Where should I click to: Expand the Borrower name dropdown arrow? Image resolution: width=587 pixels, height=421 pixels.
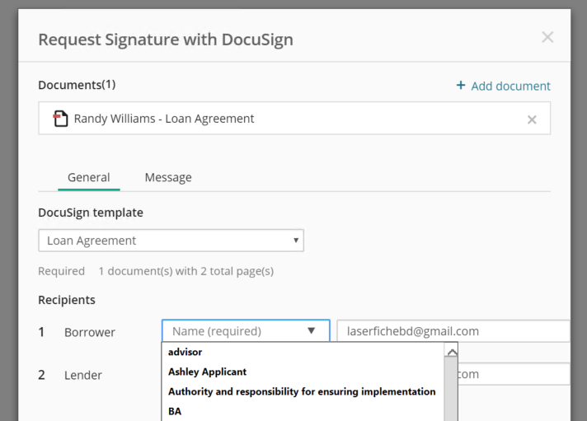pyautogui.click(x=311, y=331)
